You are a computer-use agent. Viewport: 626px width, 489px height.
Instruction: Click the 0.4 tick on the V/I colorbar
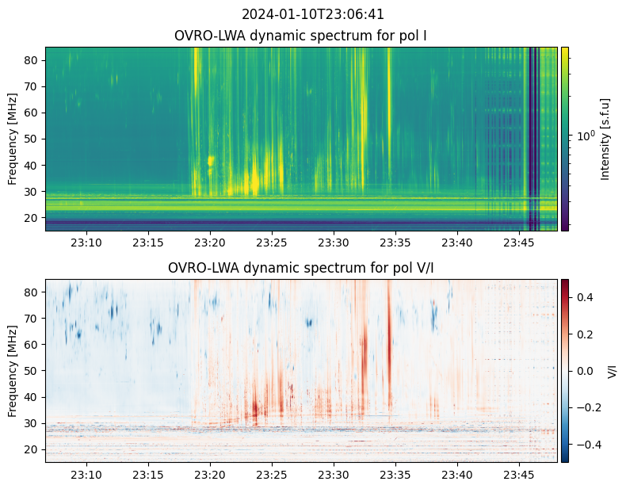[x=583, y=297]
